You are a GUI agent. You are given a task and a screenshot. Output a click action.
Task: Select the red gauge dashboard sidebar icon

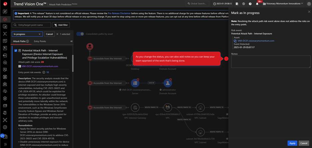5,19
